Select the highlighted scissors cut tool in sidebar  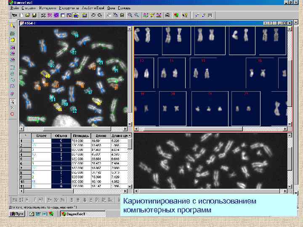pos(13,101)
